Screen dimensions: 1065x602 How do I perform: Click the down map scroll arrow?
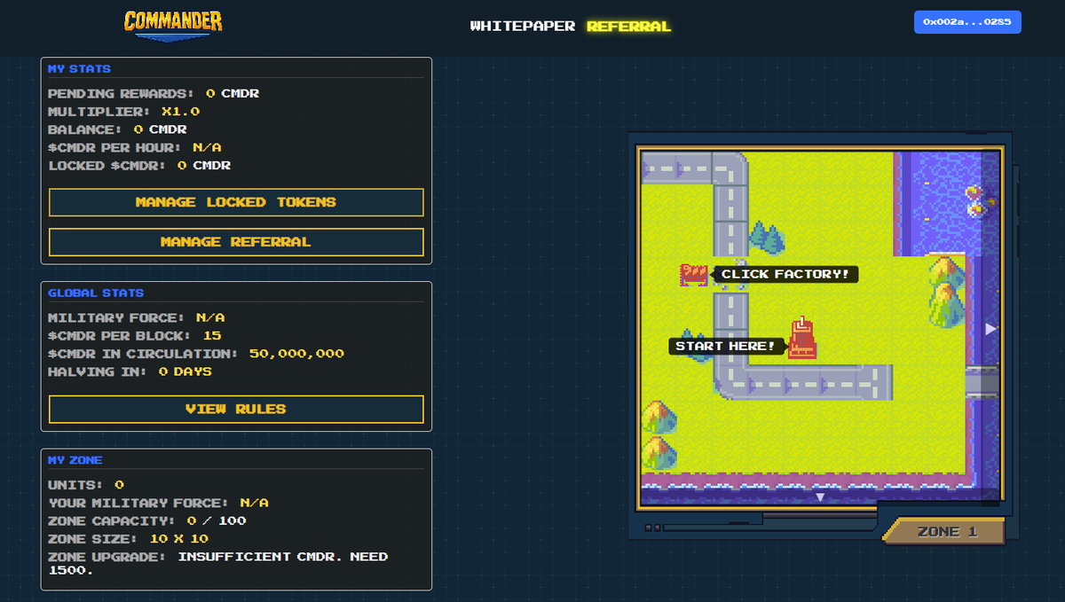[x=820, y=497]
